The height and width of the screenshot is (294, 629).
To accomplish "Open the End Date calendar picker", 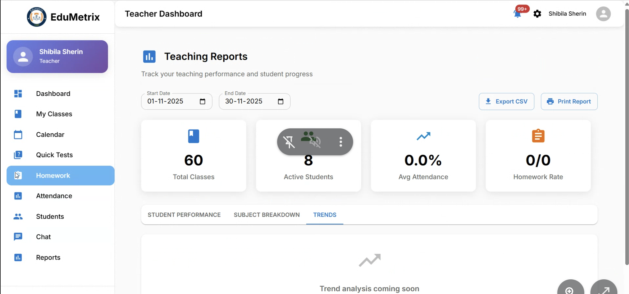I will pyautogui.click(x=281, y=101).
